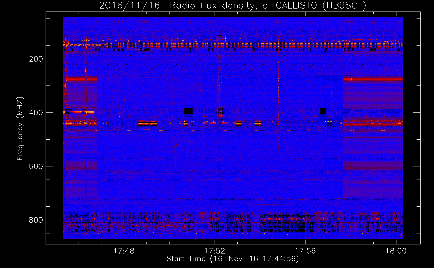The width and height of the screenshot is (434, 268).
Task: Click the 17:52 time tick label
Action: click(x=215, y=251)
